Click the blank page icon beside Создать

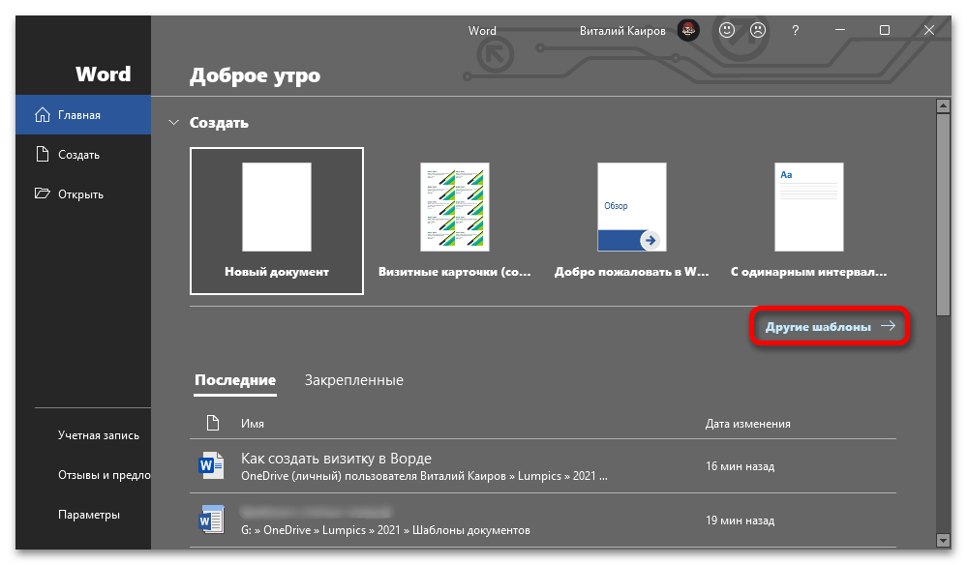[43, 154]
